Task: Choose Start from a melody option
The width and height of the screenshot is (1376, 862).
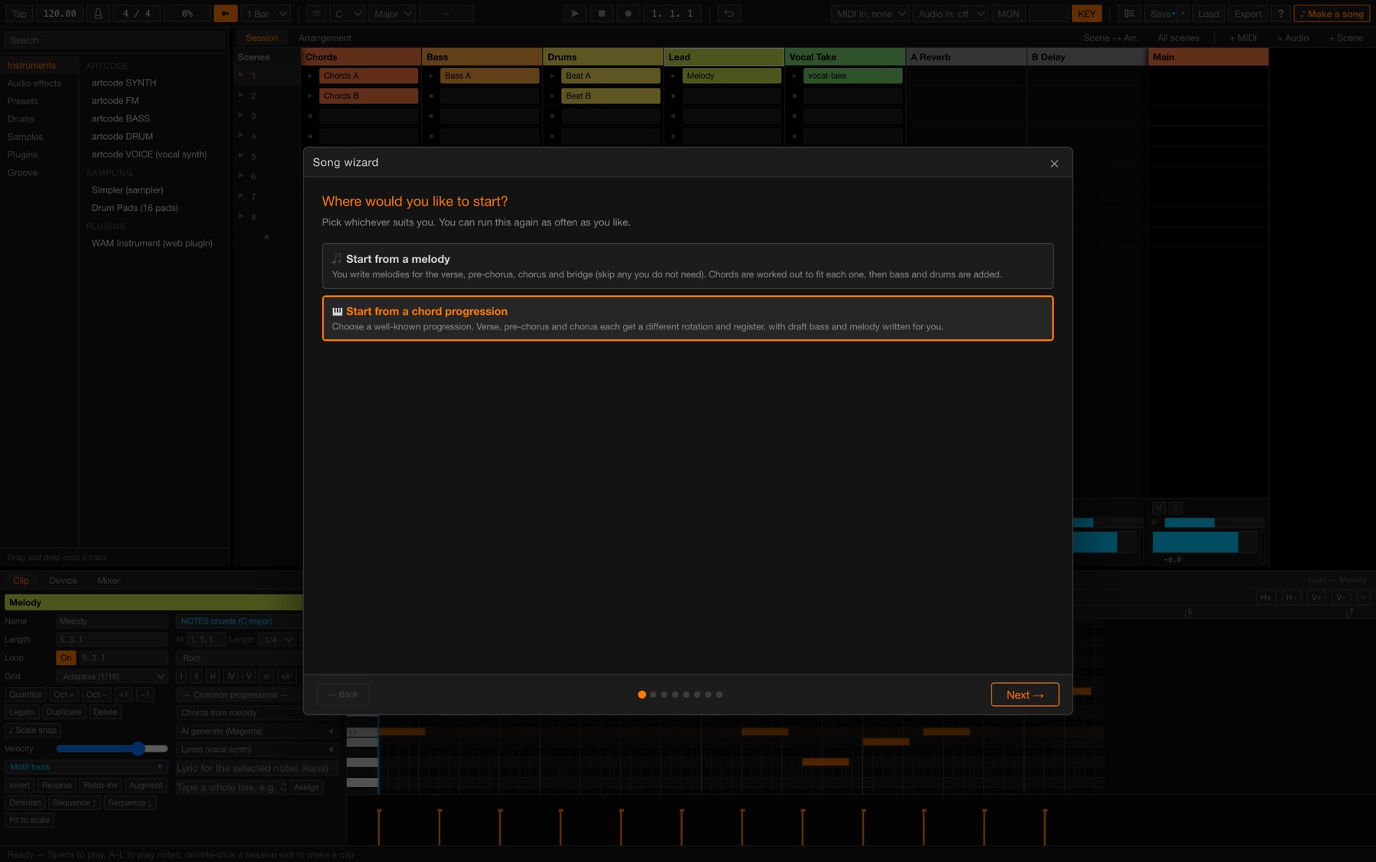Action: point(687,266)
